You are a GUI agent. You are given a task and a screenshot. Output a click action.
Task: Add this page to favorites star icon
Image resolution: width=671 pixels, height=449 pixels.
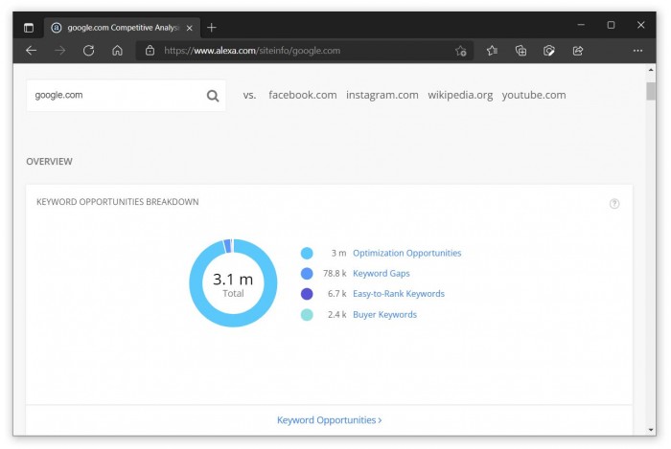click(x=461, y=51)
